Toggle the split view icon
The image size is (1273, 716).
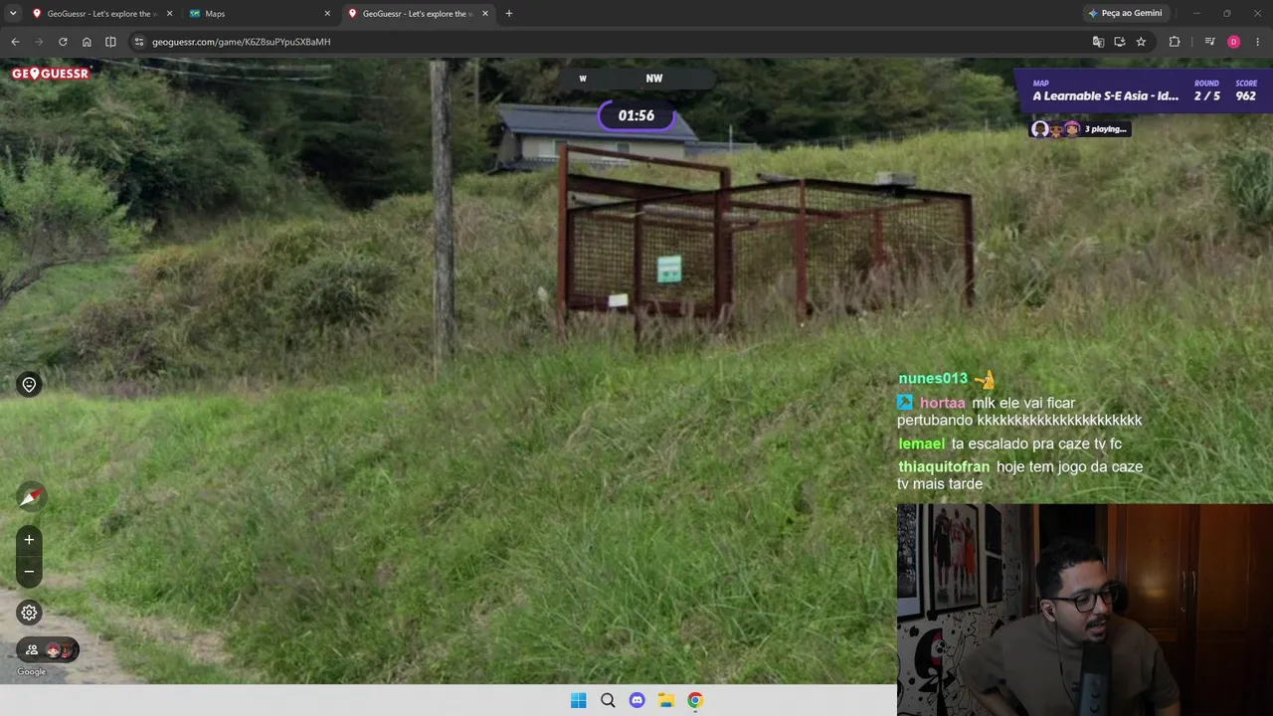110,42
